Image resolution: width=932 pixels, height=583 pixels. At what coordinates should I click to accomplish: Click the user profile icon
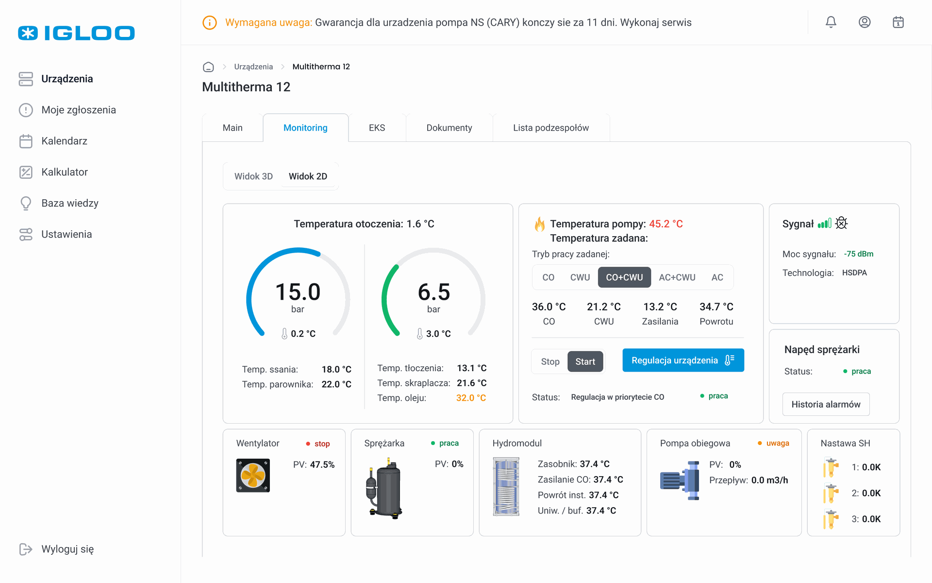click(x=865, y=22)
